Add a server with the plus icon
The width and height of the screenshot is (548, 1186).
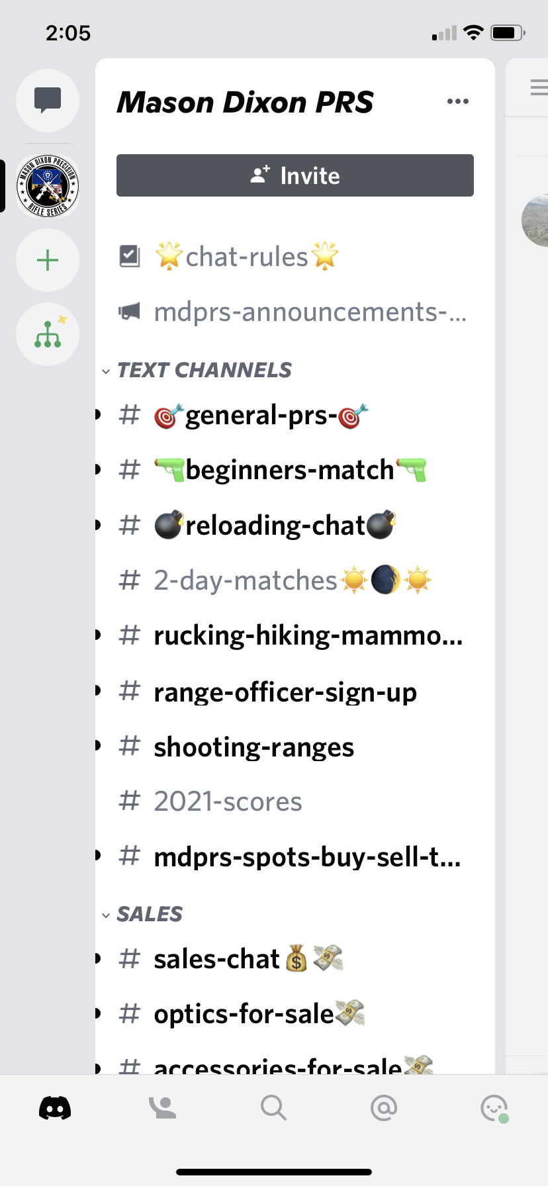[48, 260]
